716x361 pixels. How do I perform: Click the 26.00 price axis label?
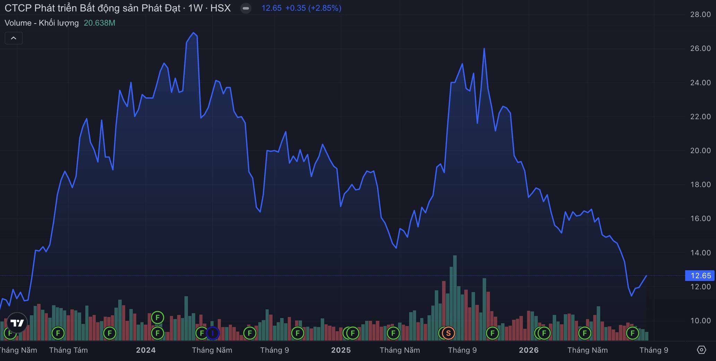[700, 49]
